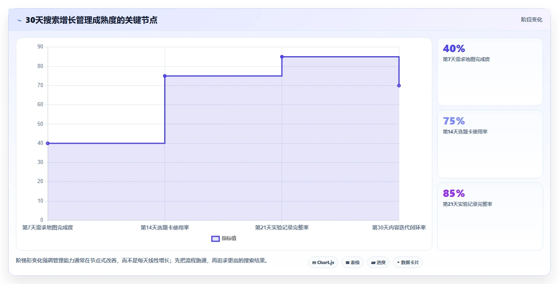Click the 数据卡片 sparkle icon
Image resolution: width=559 pixels, height=284 pixels.
tap(398, 263)
